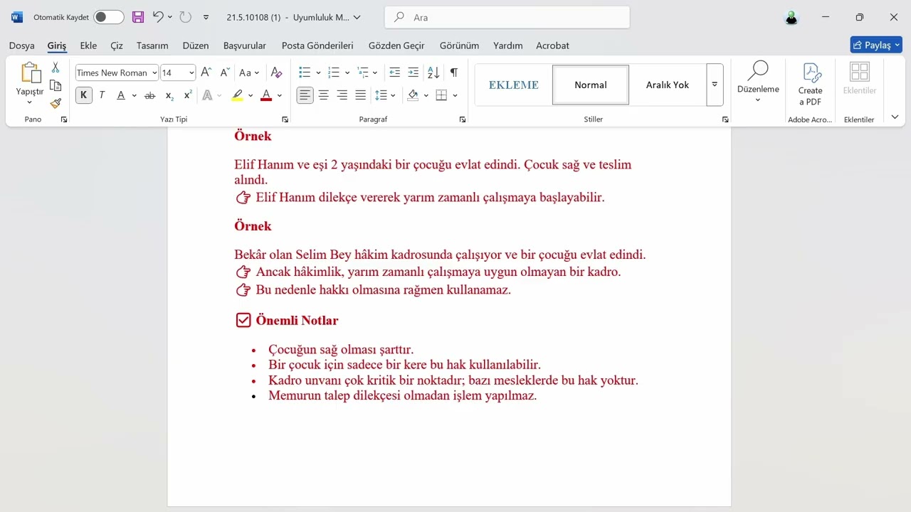Viewport: 911px width, 512px height.
Task: Open numbered list dropdown
Action: [347, 73]
